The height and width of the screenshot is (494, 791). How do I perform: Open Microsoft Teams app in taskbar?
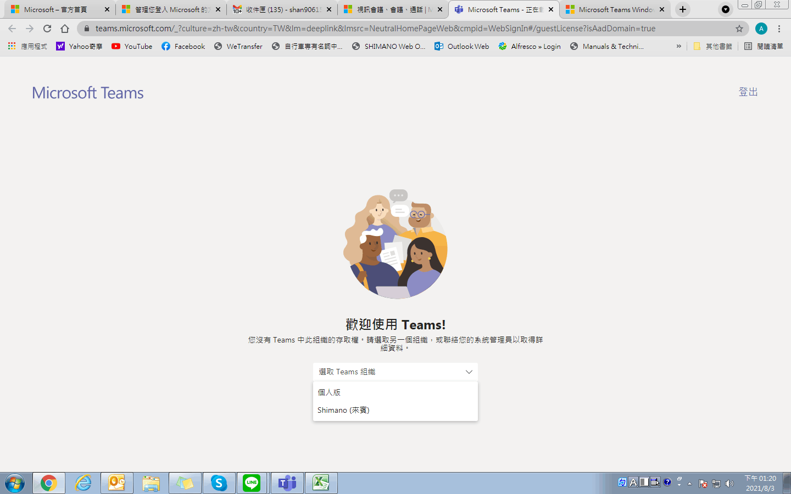(x=287, y=483)
